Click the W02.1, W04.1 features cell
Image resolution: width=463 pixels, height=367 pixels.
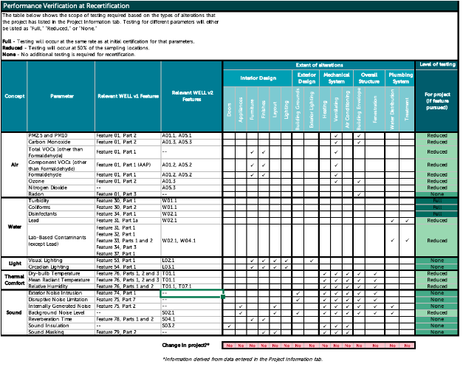(x=191, y=241)
